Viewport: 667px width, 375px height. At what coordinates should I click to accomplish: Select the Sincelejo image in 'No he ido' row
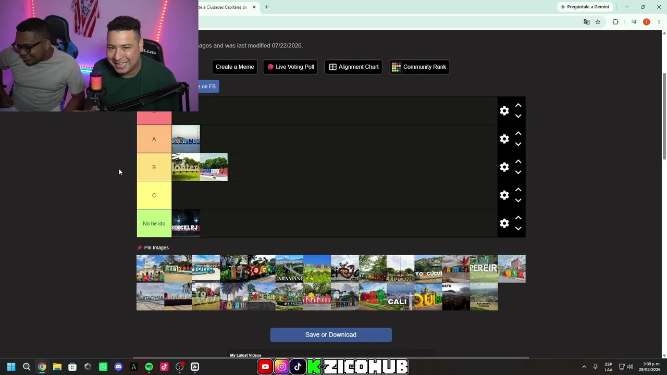click(x=186, y=223)
